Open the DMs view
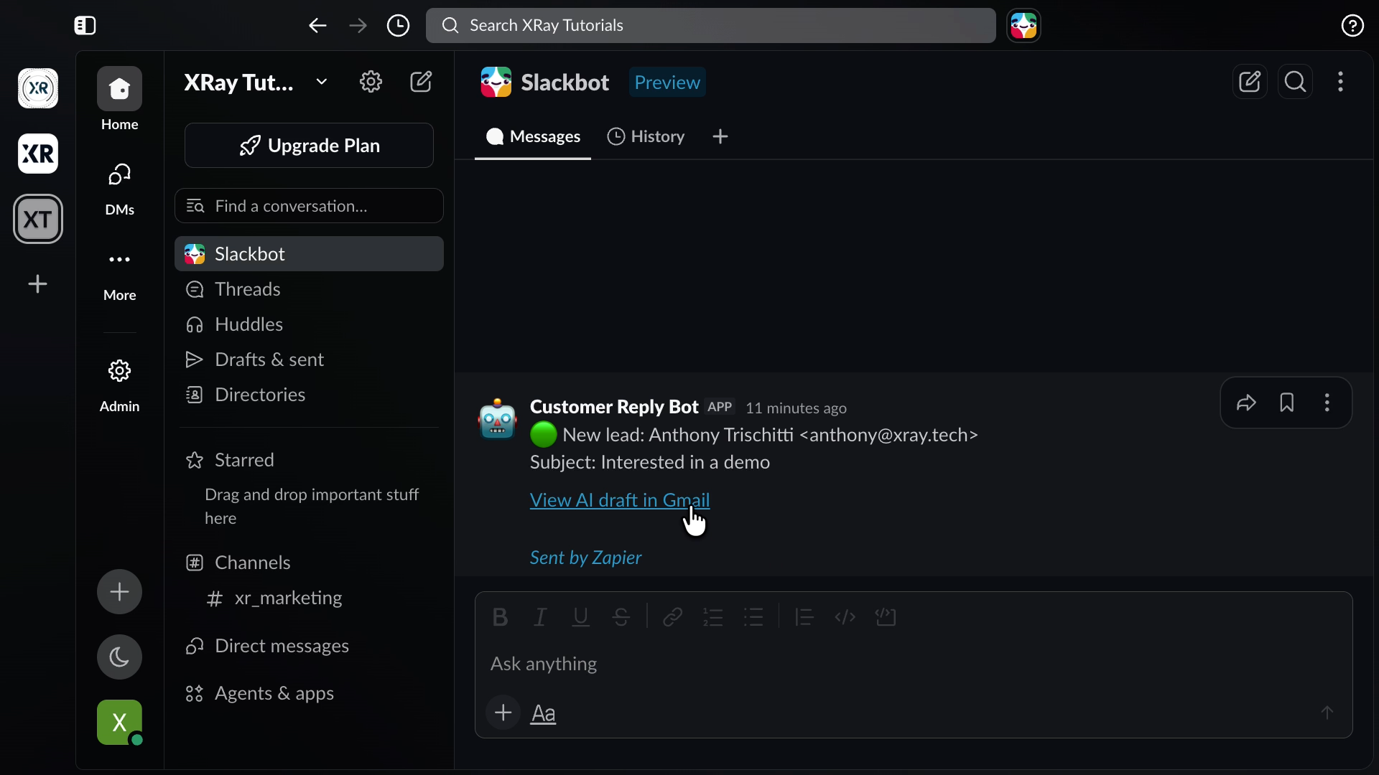1379x775 pixels. click(119, 189)
